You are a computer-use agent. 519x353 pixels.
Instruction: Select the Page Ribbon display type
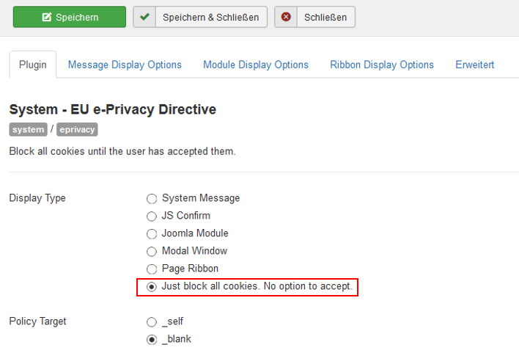coord(152,269)
